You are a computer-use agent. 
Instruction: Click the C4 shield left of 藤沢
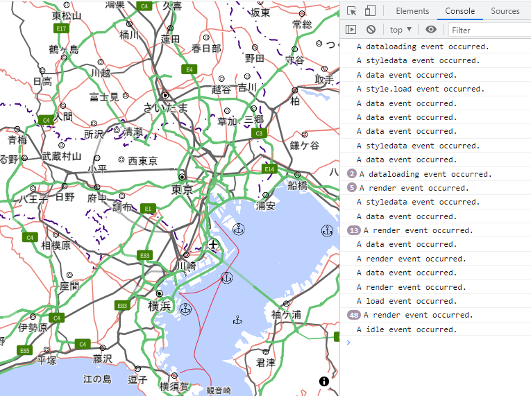pyautogui.click(x=83, y=344)
